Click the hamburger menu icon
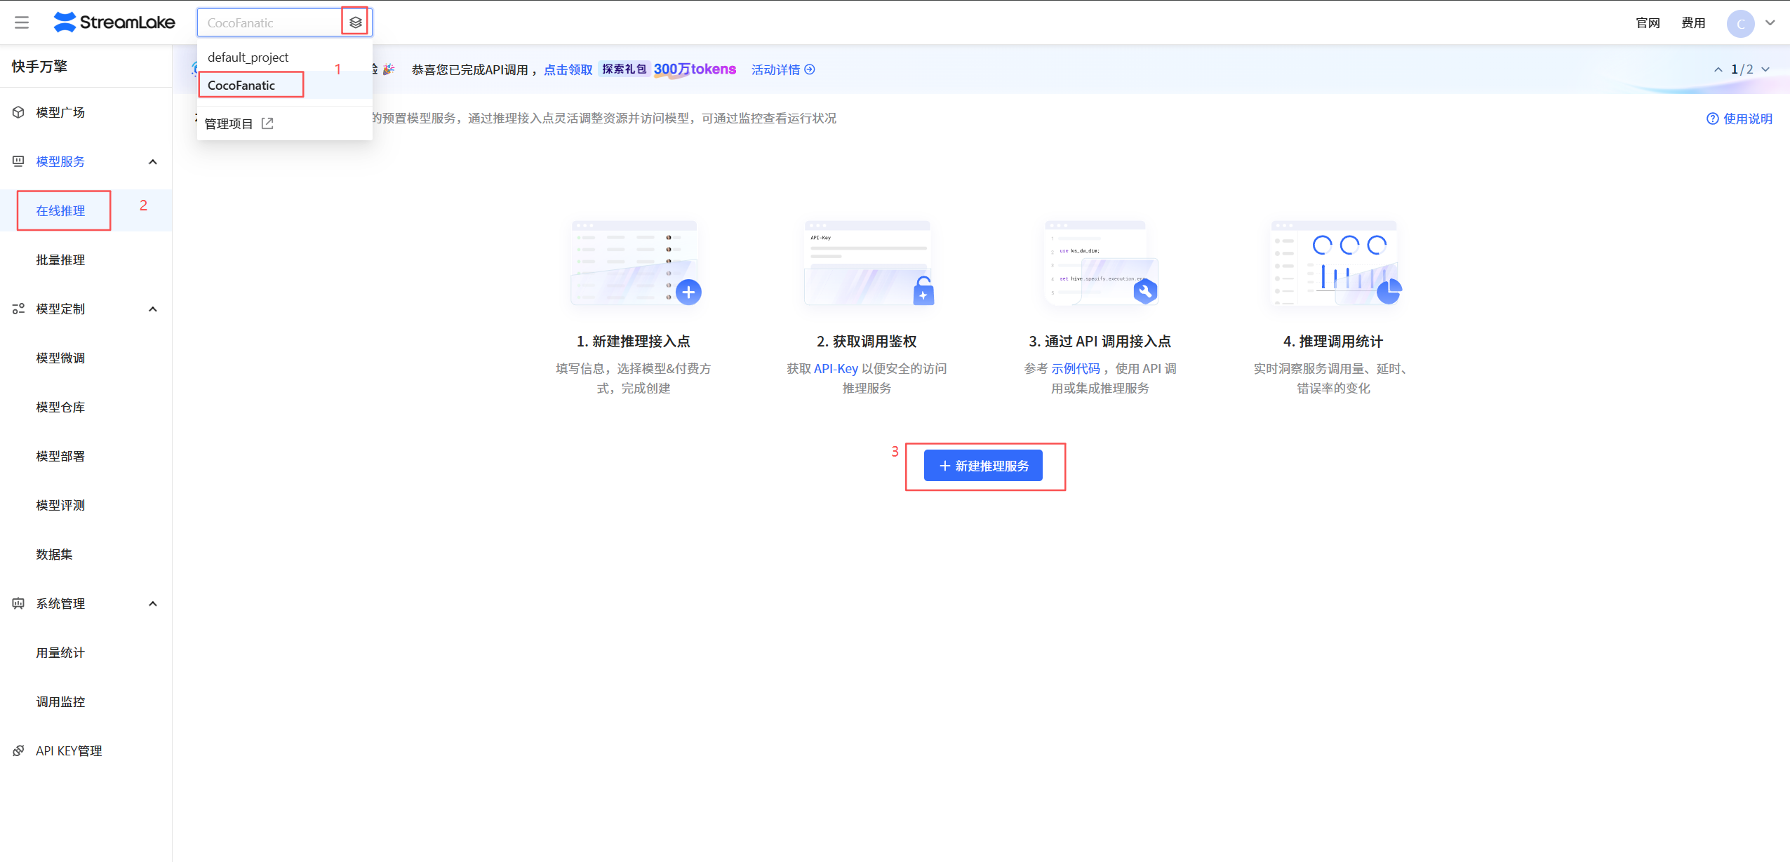1790x862 pixels. point(22,22)
